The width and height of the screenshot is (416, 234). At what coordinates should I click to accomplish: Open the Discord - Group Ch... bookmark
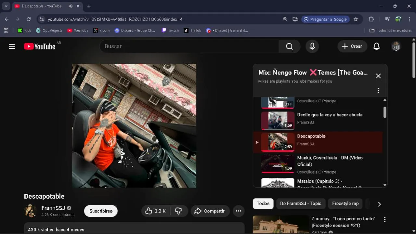pyautogui.click(x=135, y=30)
